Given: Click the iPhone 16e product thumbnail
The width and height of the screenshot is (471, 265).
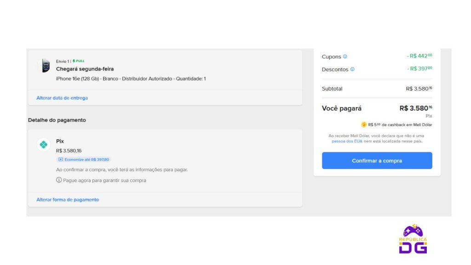Looking at the screenshot, I should 46,65.
